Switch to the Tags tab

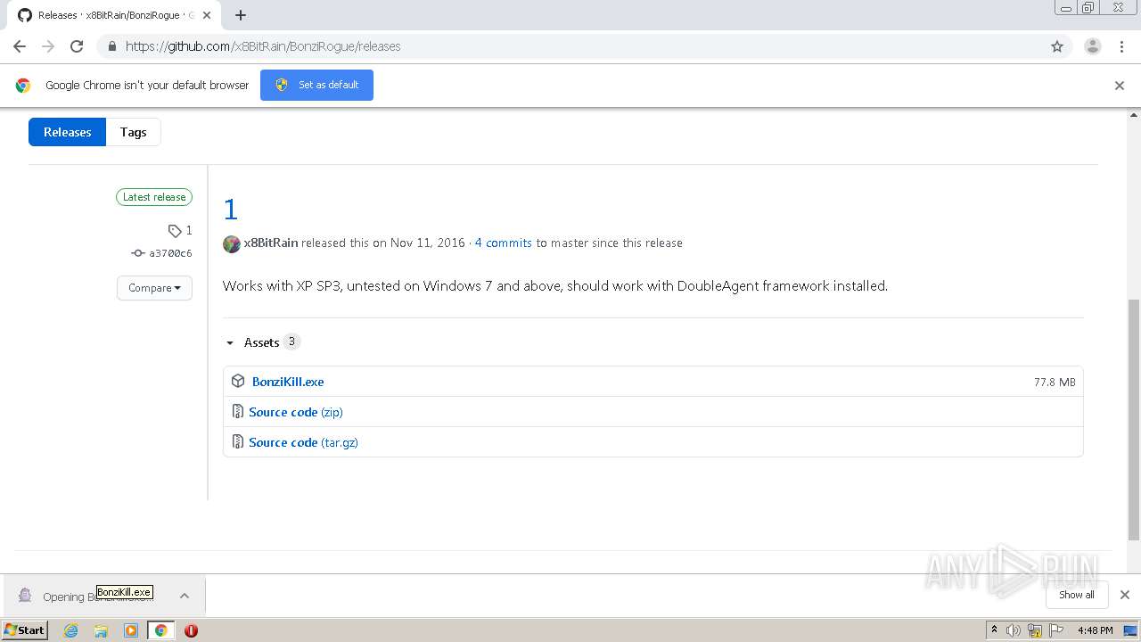point(134,132)
